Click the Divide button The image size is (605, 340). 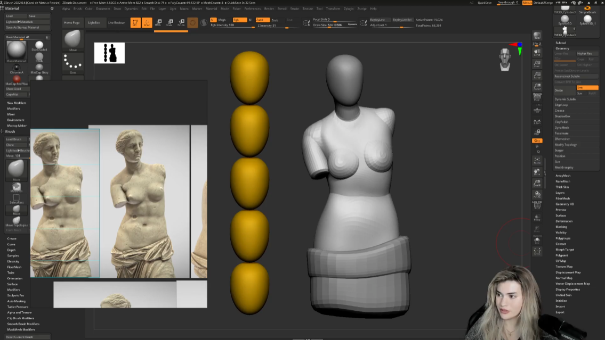tap(564, 90)
